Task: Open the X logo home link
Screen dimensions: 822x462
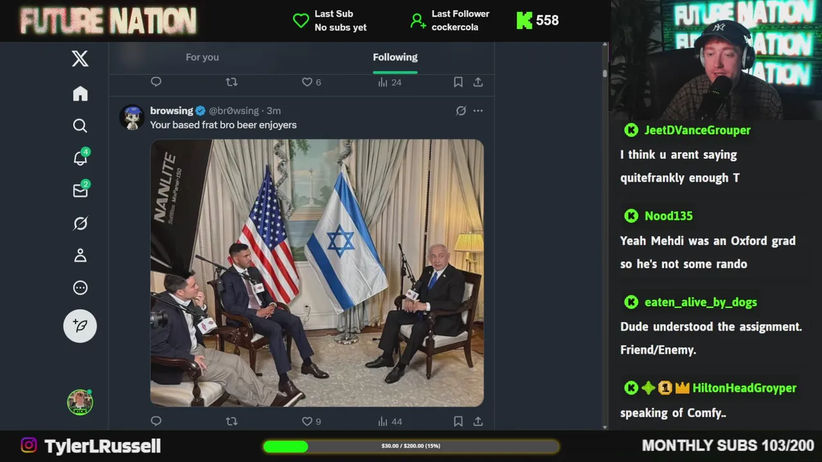Action: 80,59
